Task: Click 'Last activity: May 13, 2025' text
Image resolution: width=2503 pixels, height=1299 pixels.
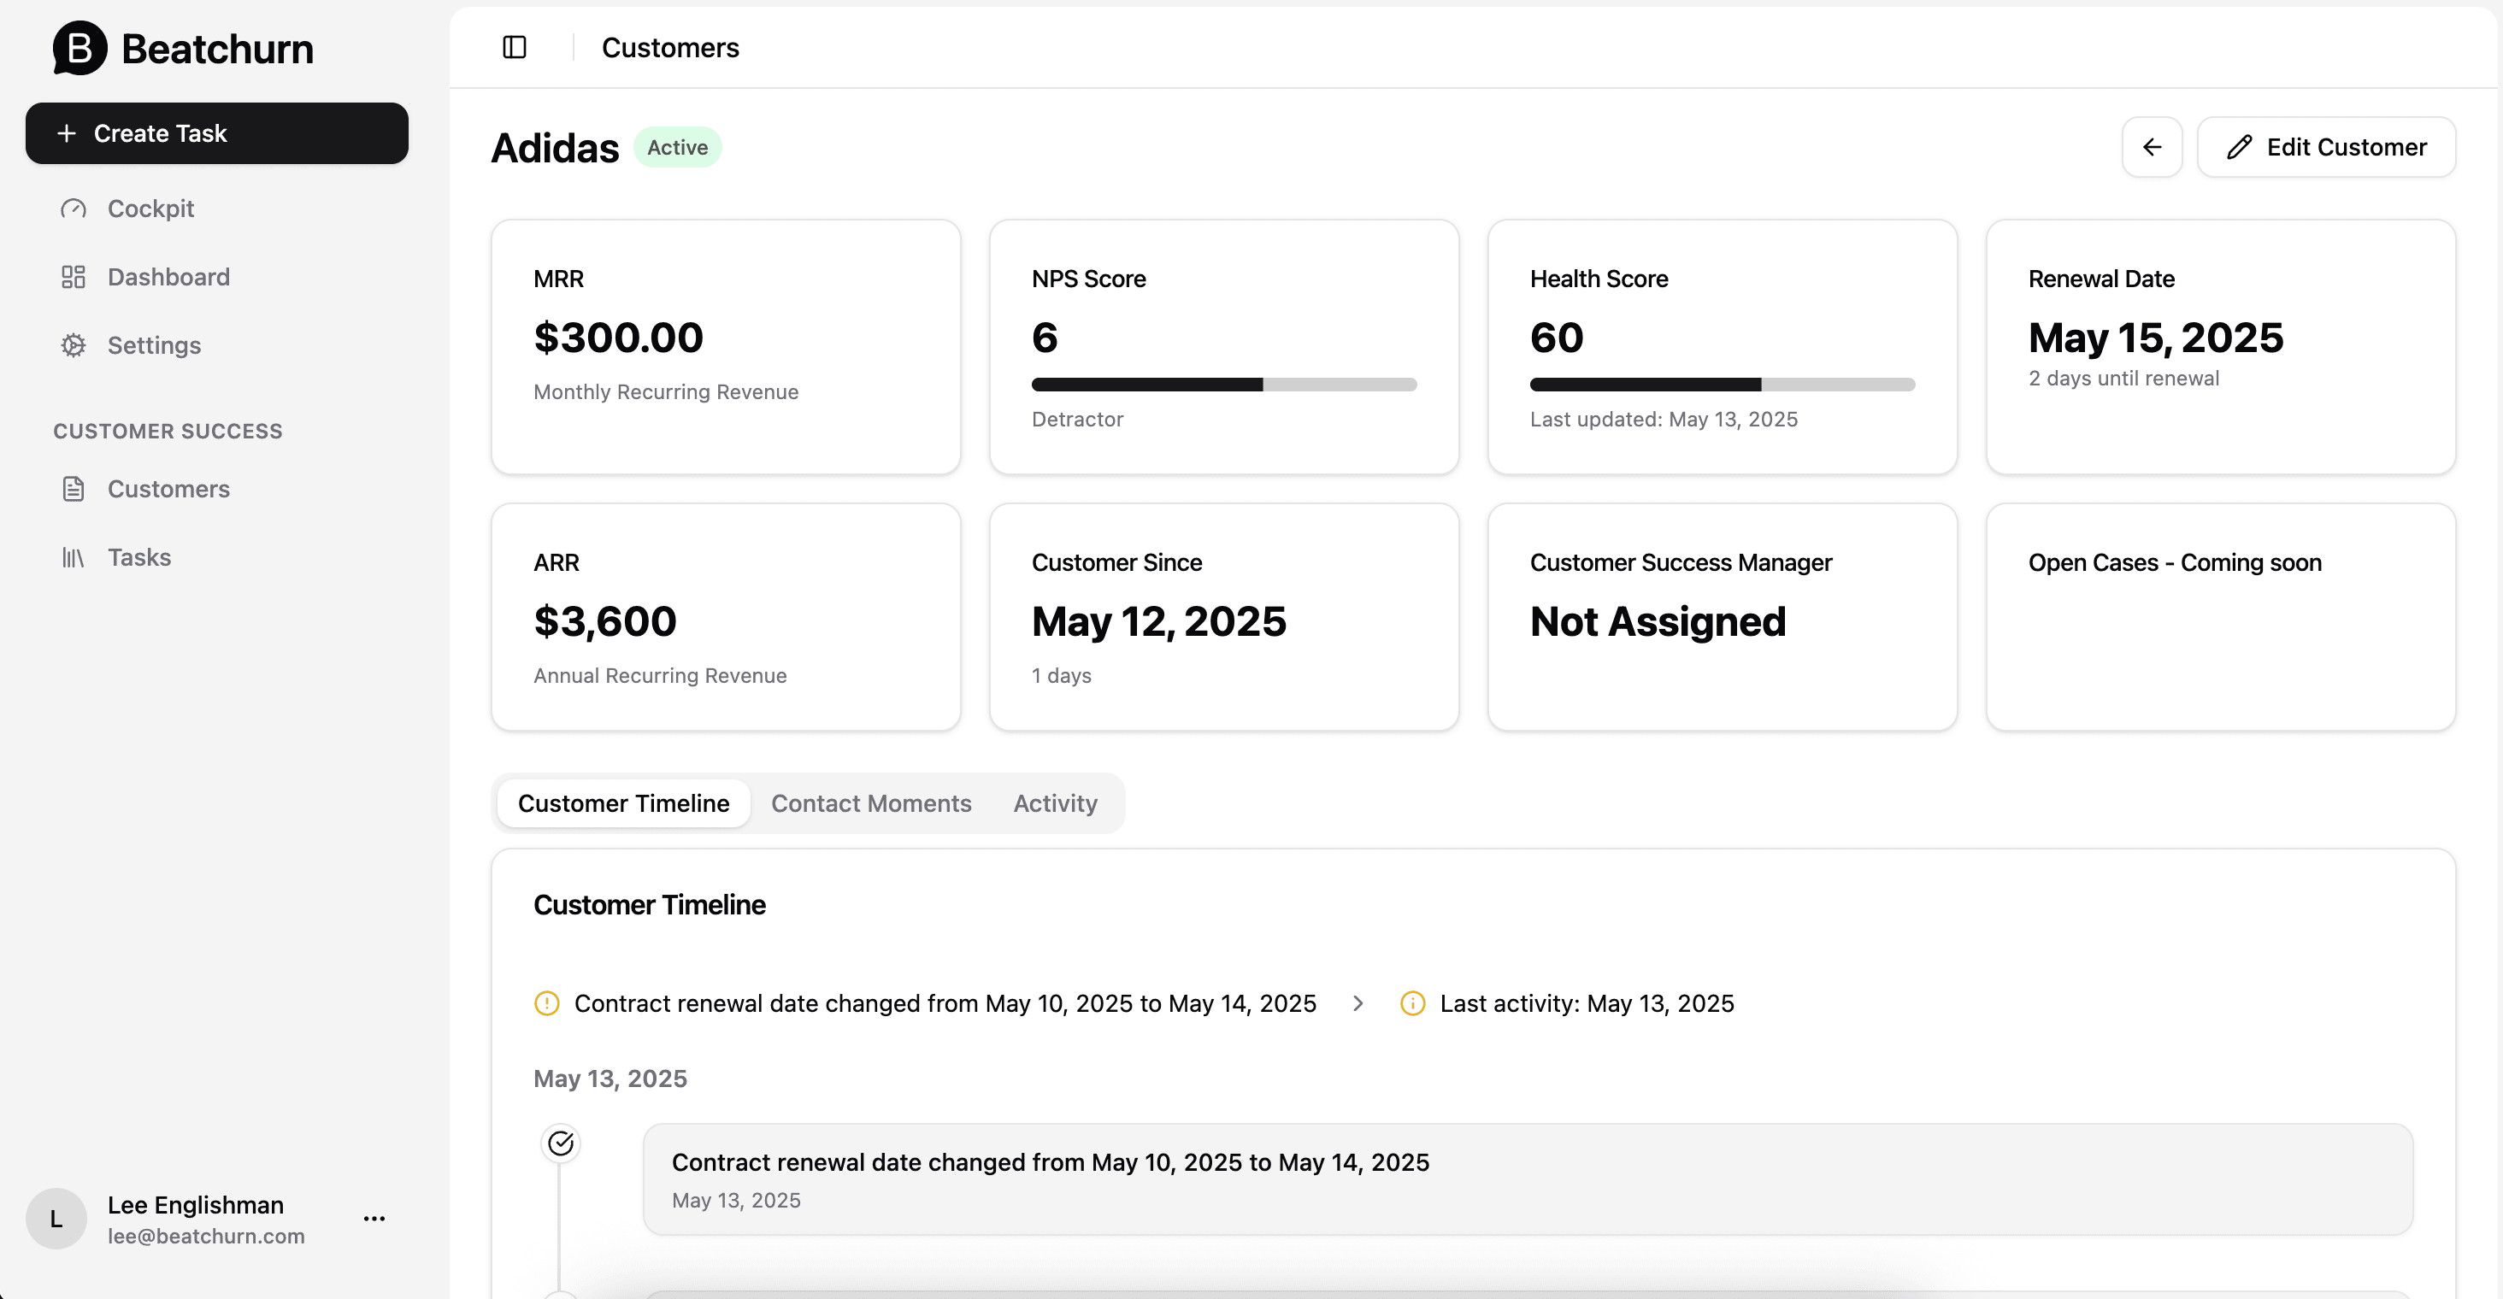Action: coord(1587,1002)
